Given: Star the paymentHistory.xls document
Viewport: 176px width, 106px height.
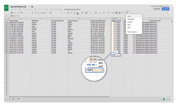Looking at the screenshot, I should pyautogui.click(x=29, y=7).
